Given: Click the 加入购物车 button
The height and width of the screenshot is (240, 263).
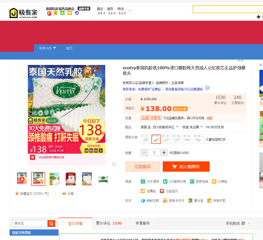Looking at the screenshot, I should coord(186,167).
